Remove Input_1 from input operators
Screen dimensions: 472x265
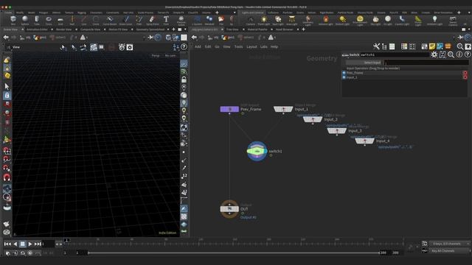(x=465, y=77)
